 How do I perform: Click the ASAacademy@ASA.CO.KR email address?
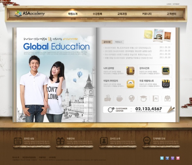148,112
